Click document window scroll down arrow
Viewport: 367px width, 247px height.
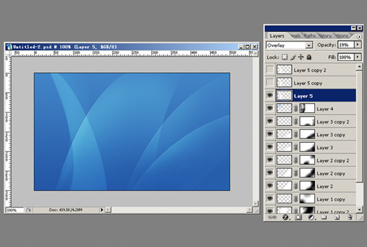(x=256, y=203)
